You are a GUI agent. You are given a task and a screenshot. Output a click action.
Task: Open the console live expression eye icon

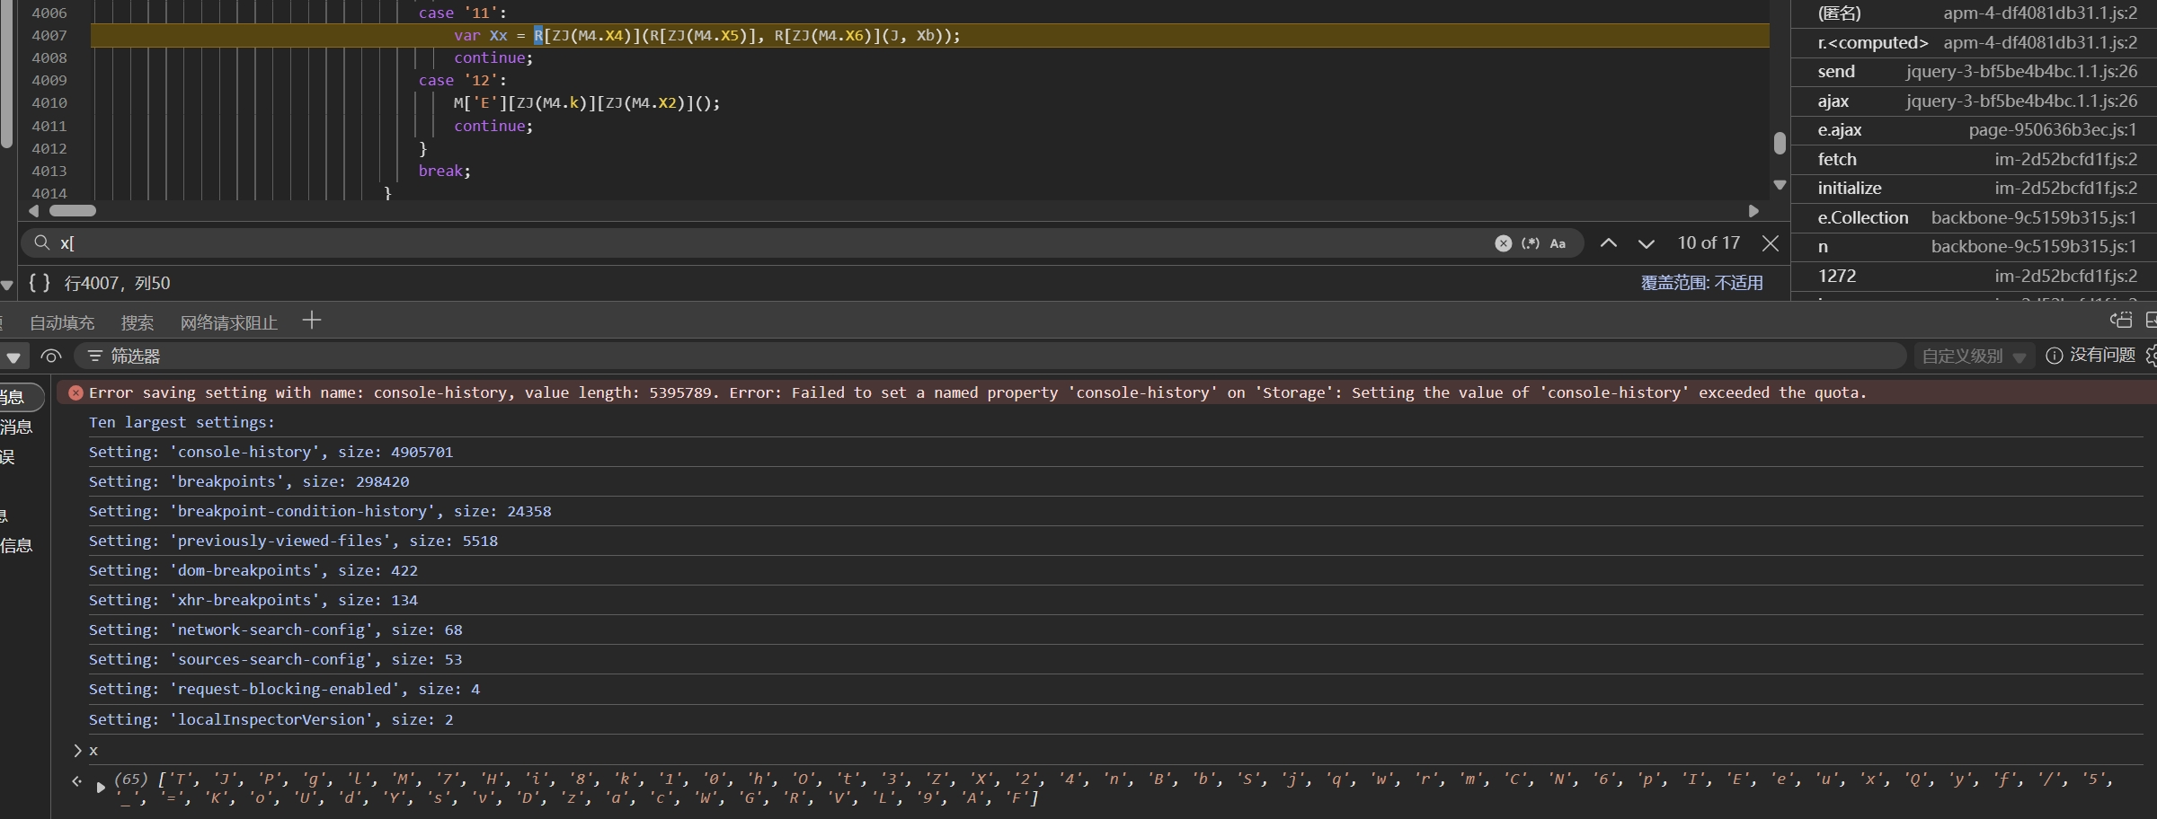click(x=51, y=357)
